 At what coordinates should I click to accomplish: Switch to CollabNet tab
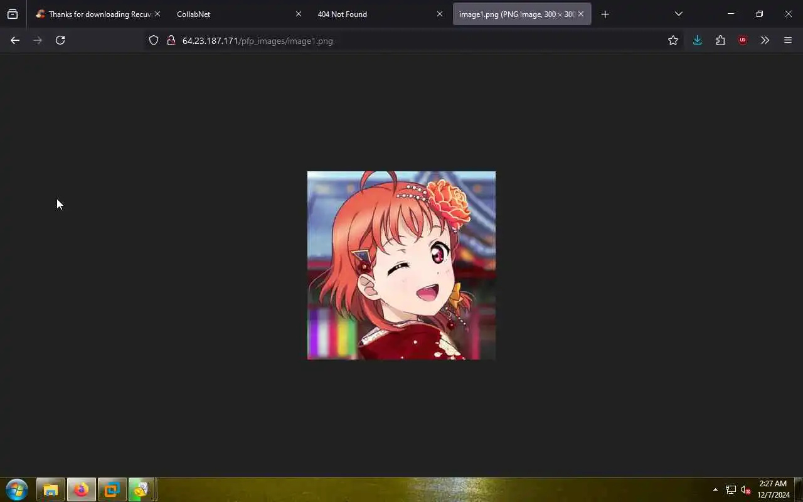click(x=238, y=14)
